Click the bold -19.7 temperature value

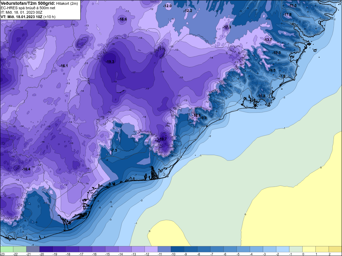click(x=162, y=139)
